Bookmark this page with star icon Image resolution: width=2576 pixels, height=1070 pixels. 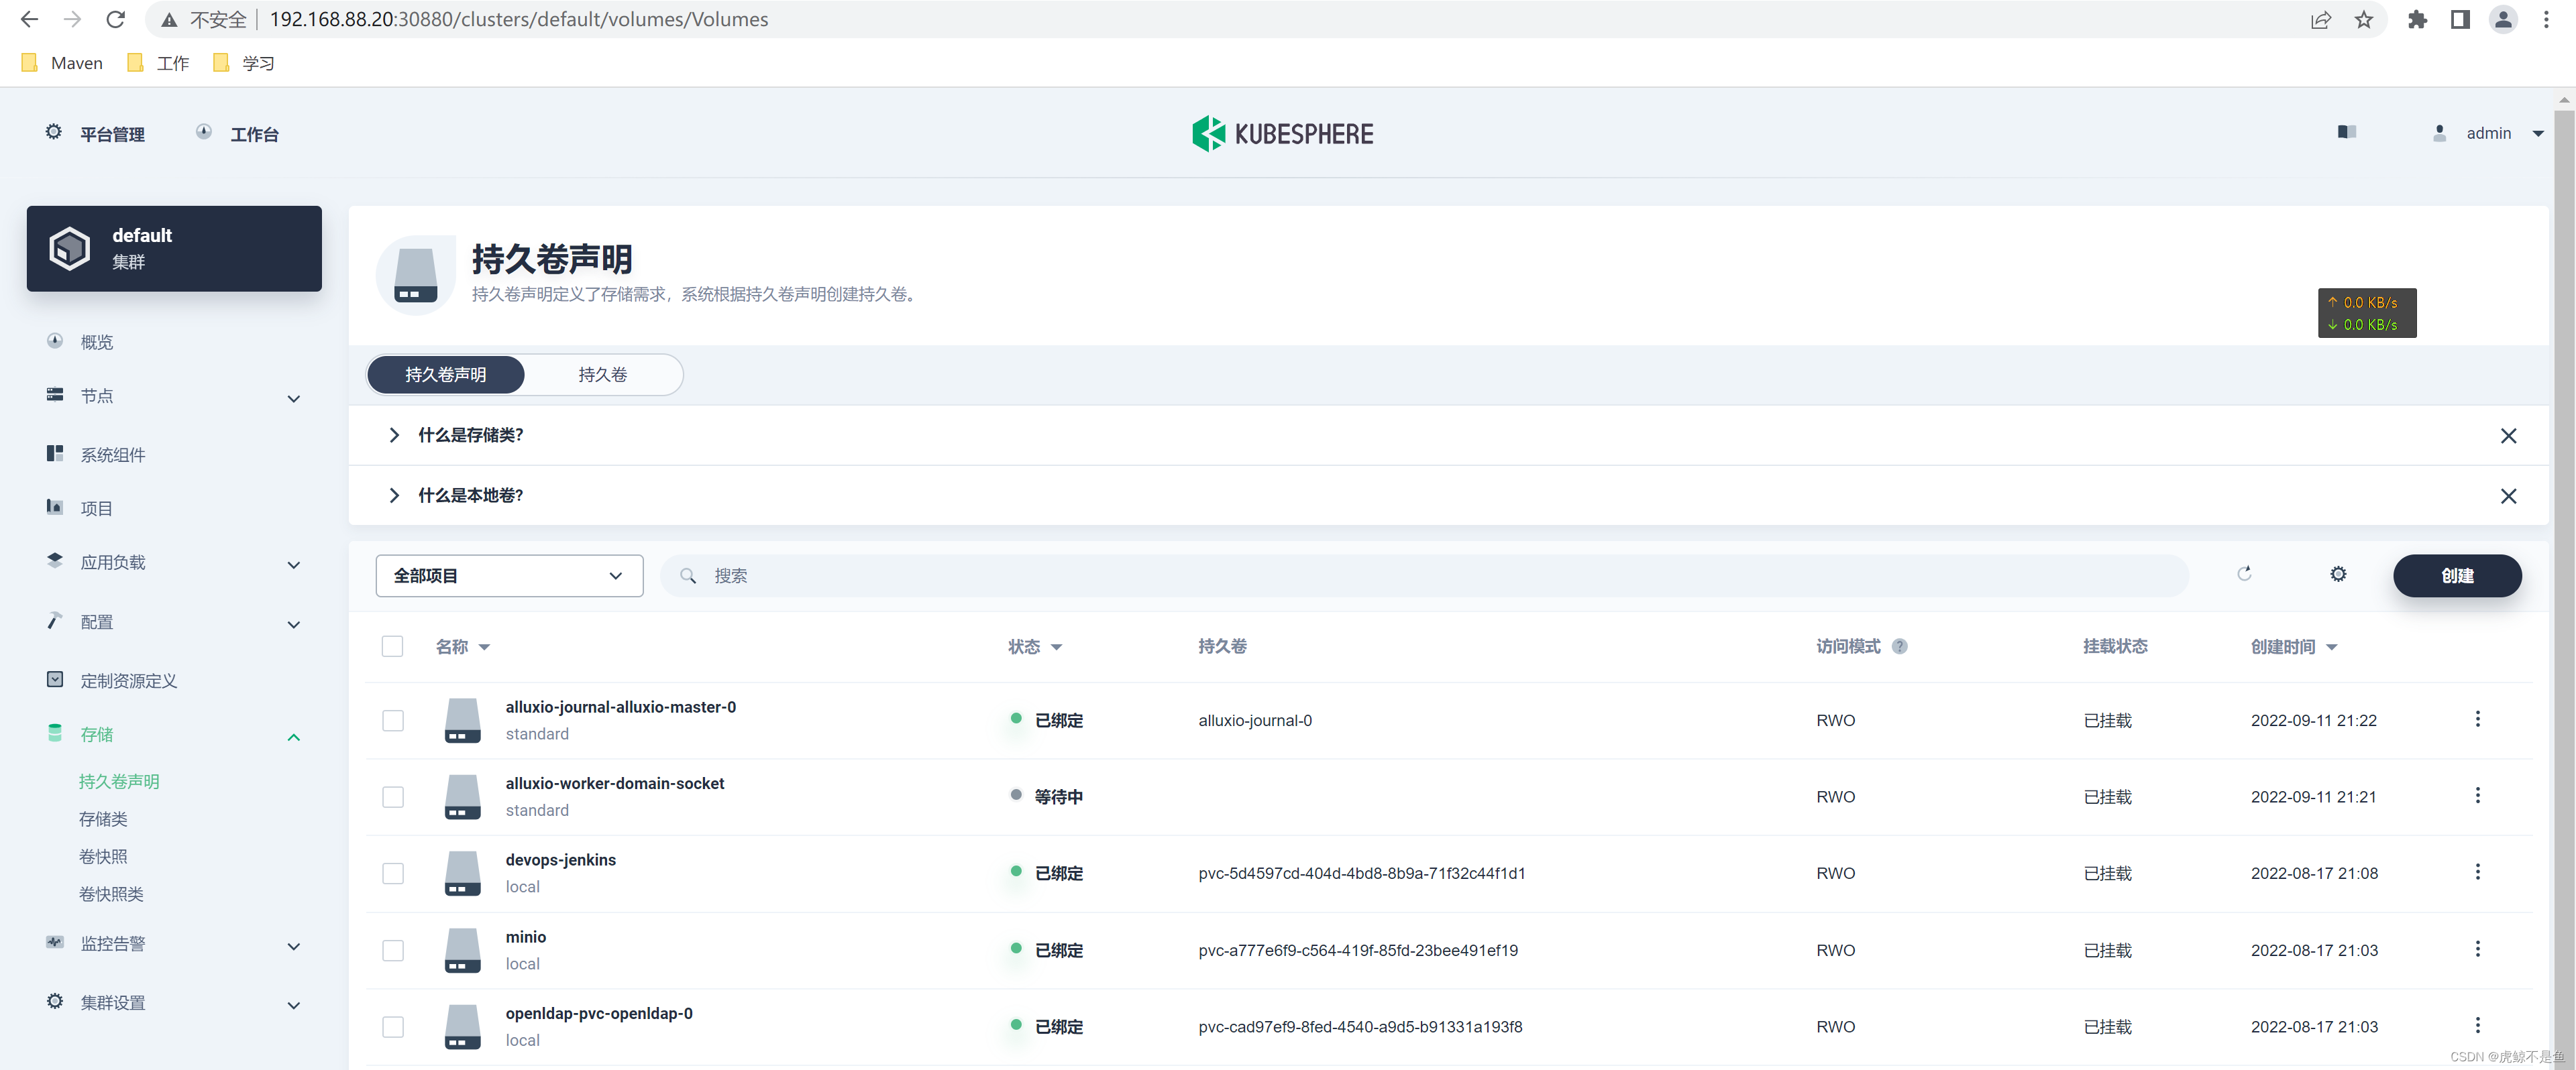[2364, 19]
